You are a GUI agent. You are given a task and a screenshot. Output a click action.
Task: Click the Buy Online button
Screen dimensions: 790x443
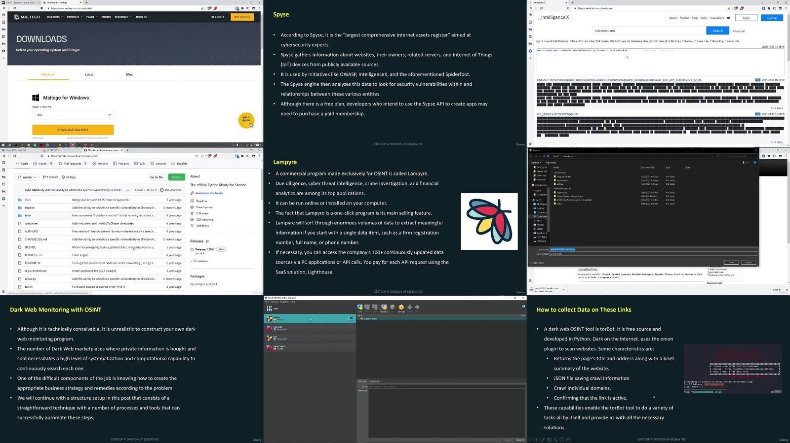pos(242,17)
